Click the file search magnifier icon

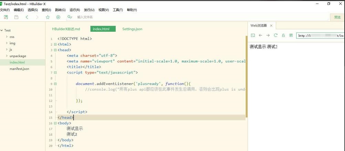70,17
